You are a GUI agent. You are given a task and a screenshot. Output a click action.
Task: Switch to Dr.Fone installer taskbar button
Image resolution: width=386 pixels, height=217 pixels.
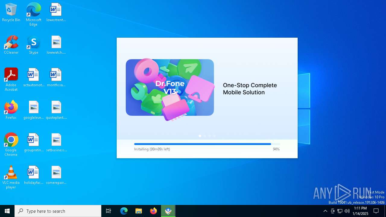tap(168, 211)
